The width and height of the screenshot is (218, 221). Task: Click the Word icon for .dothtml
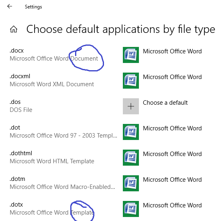(131, 158)
